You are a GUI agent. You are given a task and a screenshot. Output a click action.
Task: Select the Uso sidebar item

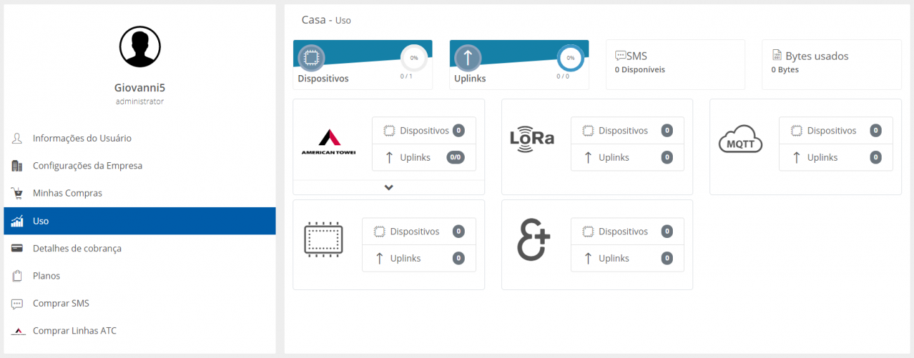point(140,221)
